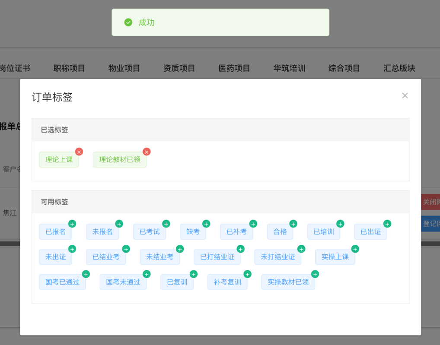Click the 补考复训 tag
The image size is (440, 345).
(227, 282)
